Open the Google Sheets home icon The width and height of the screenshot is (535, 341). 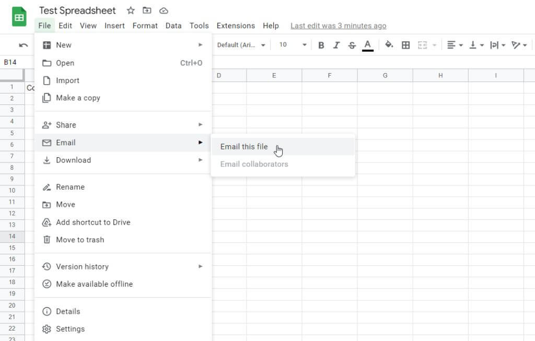[19, 17]
